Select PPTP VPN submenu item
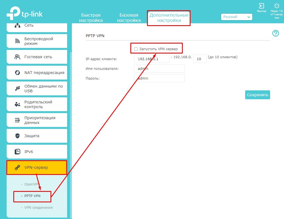Screen dimensions: 284x219 point(32,196)
